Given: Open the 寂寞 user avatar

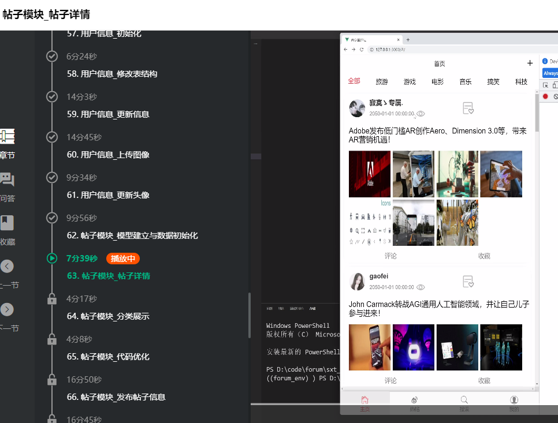Looking at the screenshot, I should (x=357, y=108).
